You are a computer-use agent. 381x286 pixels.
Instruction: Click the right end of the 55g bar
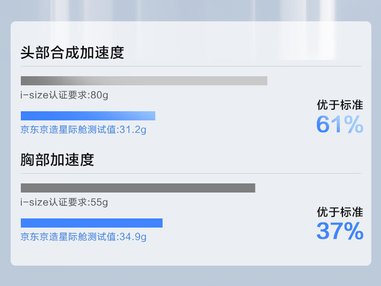pyautogui.click(x=249, y=188)
